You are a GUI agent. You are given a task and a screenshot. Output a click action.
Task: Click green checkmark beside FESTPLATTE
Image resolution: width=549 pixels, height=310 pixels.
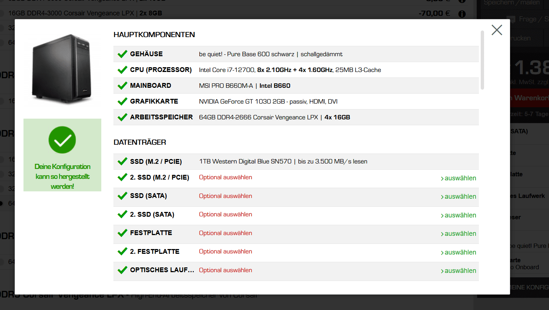pyautogui.click(x=123, y=233)
